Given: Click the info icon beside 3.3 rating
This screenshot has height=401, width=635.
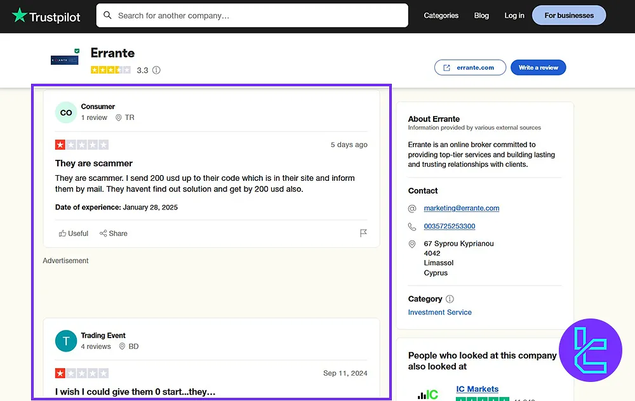Looking at the screenshot, I should click(156, 70).
